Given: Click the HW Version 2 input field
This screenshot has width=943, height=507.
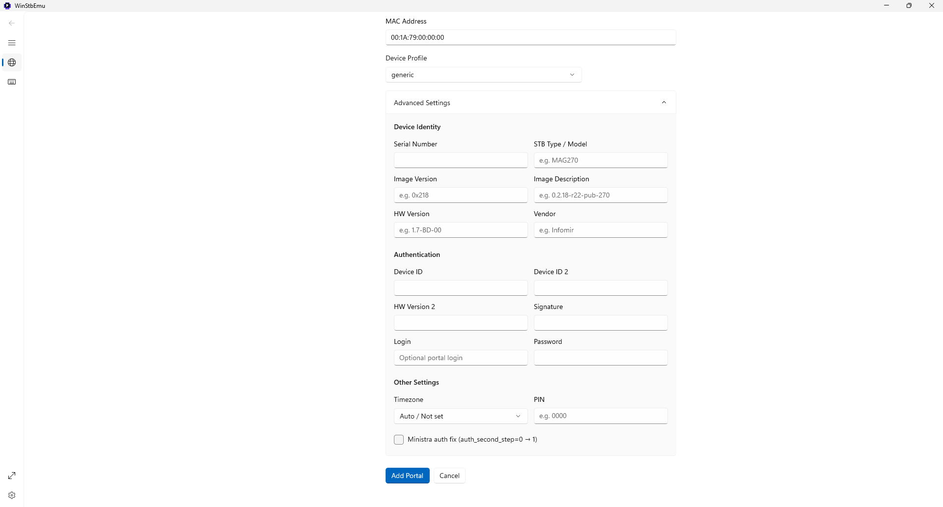Looking at the screenshot, I should [x=461, y=323].
